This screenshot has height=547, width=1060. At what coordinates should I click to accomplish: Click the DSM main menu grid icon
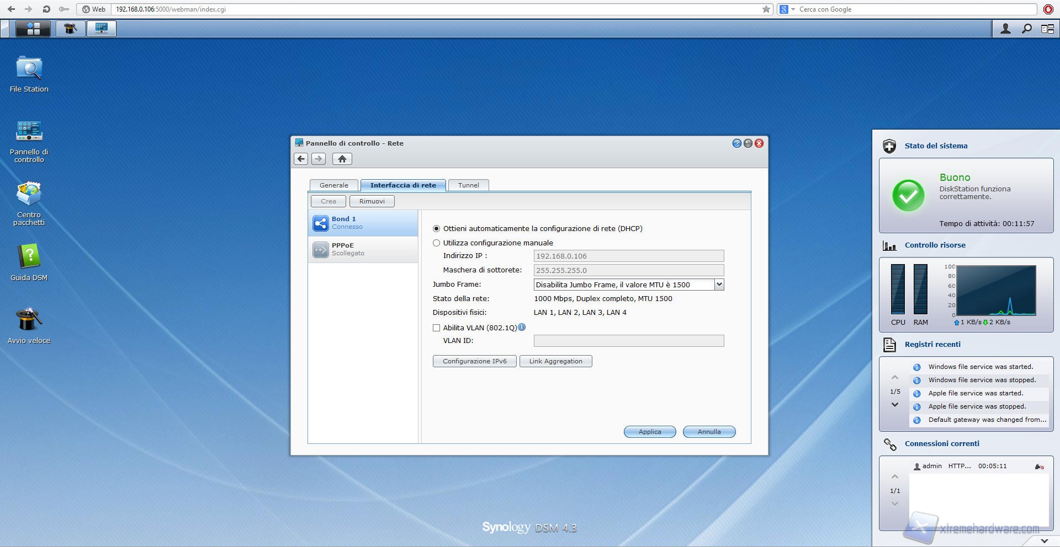tap(33, 29)
